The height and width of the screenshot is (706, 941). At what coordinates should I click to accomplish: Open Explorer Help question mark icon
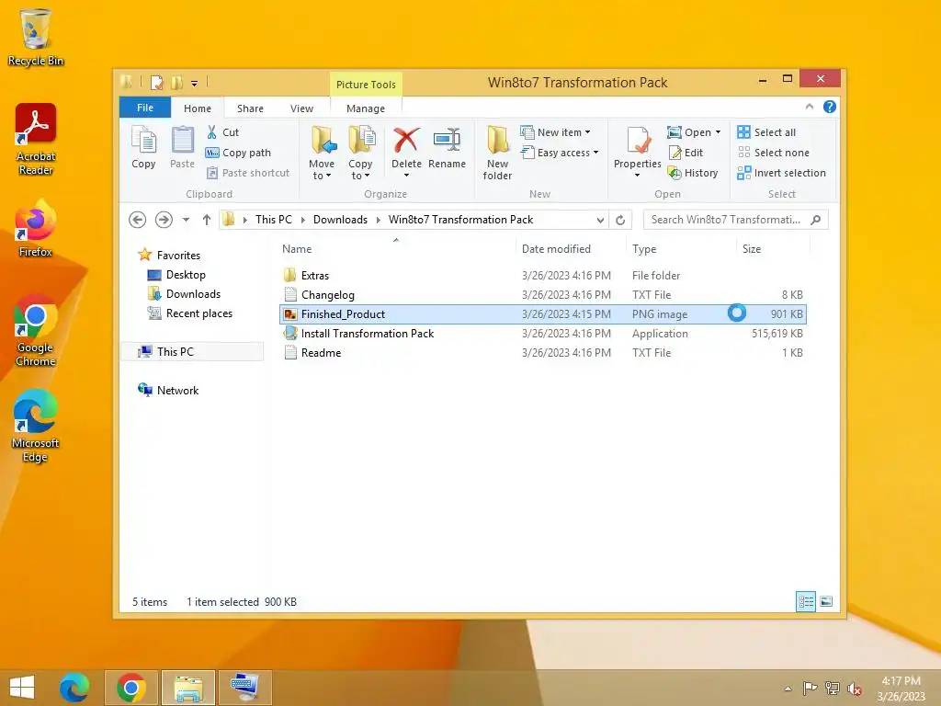(x=830, y=107)
